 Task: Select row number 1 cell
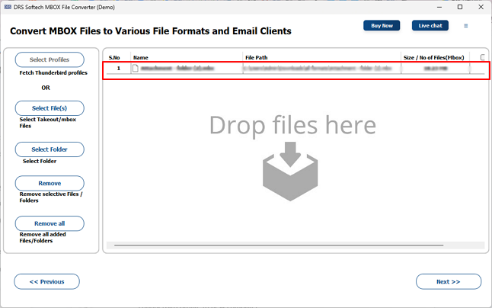coord(119,68)
